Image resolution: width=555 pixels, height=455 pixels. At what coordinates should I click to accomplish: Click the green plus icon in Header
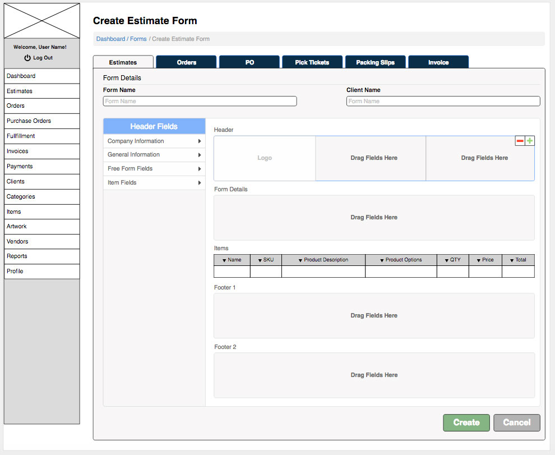click(x=530, y=141)
